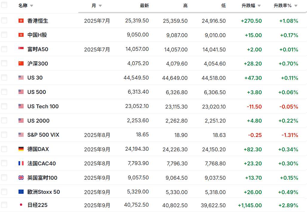Check the box for US 30
Screen dimensions: 307x212
pyautogui.click(x=4, y=77)
